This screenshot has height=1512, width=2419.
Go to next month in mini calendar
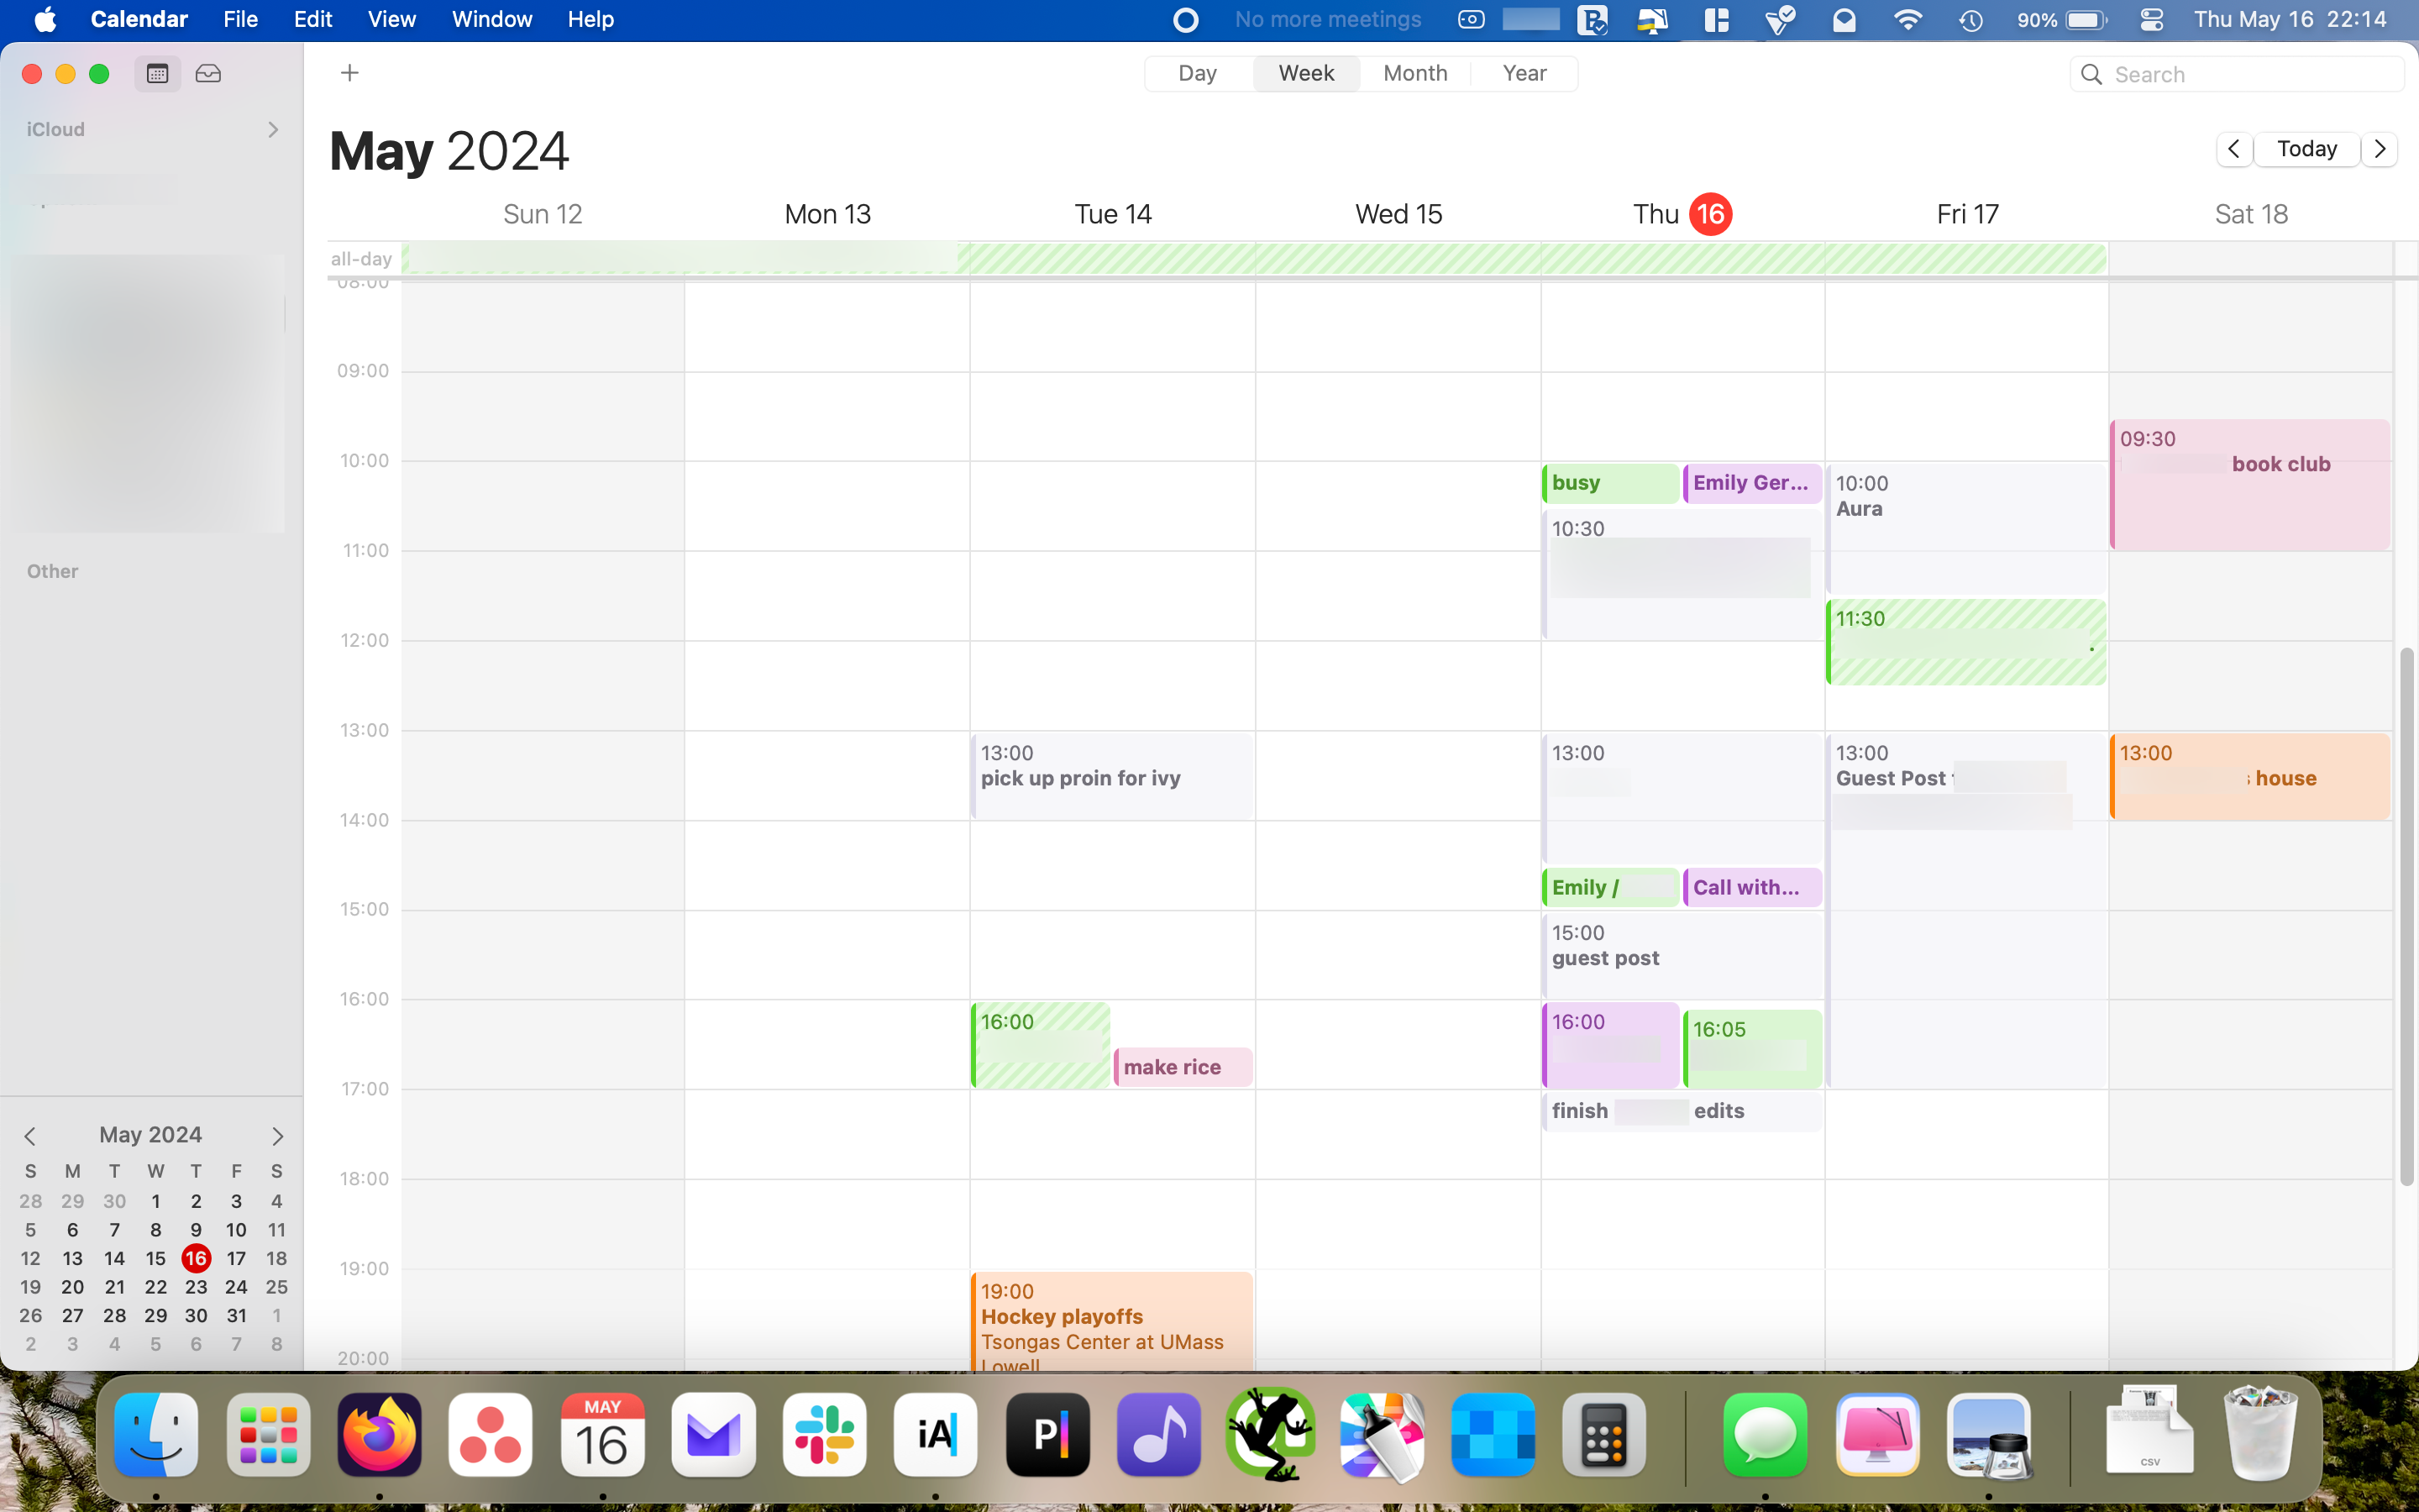click(x=277, y=1135)
